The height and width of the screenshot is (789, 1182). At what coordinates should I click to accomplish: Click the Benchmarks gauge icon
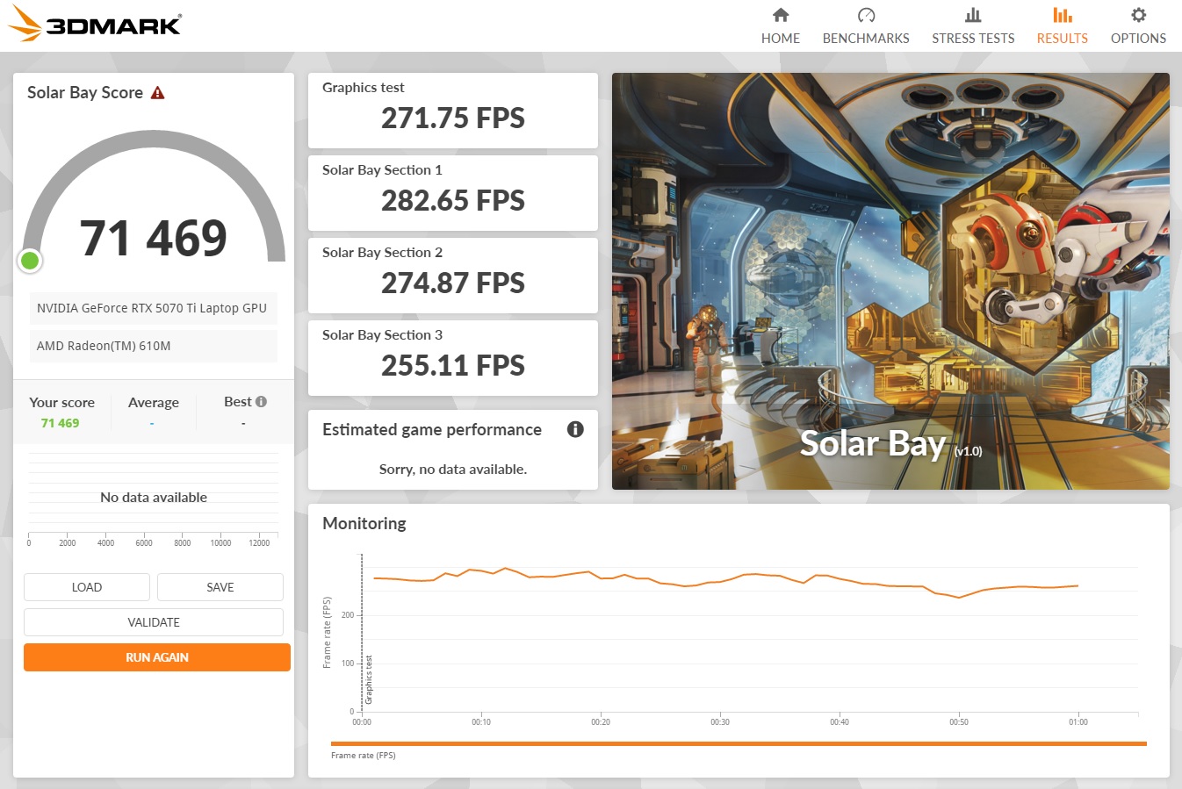point(865,15)
